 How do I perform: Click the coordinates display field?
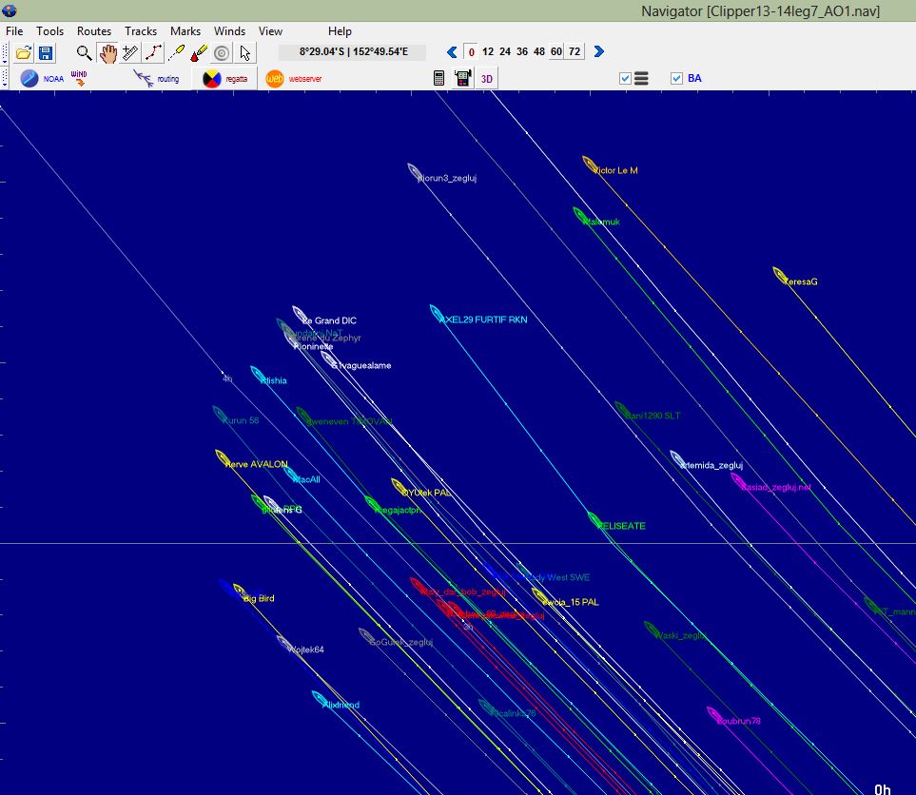coord(353,52)
